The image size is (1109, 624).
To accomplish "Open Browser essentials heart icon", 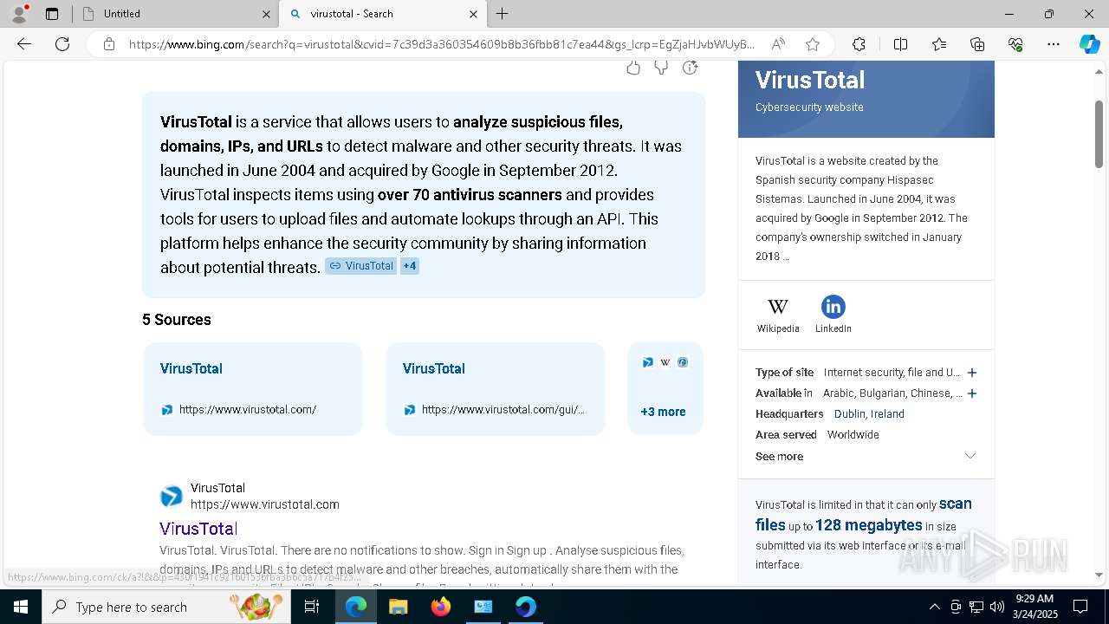I will coord(1015,44).
